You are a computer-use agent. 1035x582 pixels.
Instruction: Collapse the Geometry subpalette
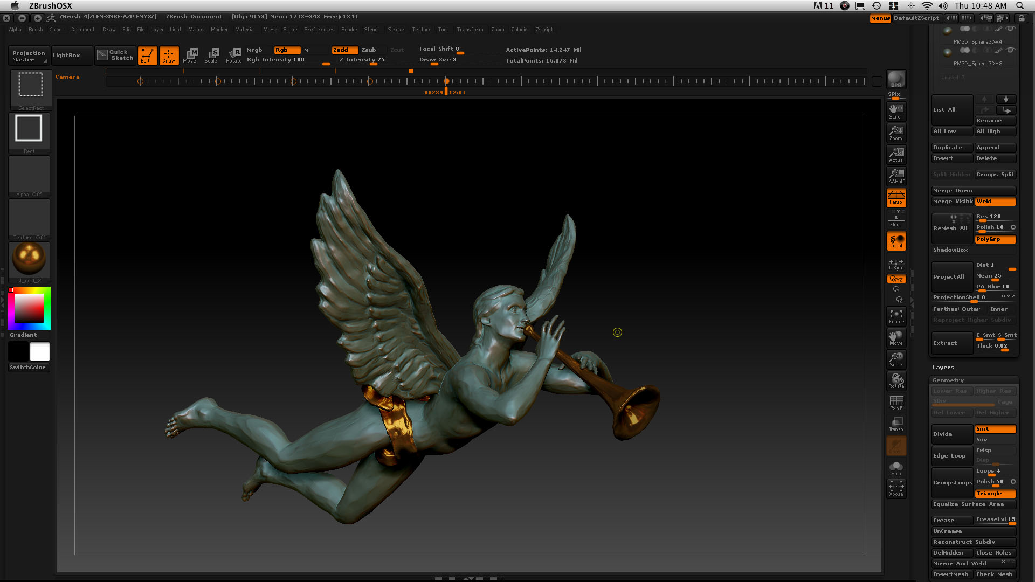pyautogui.click(x=948, y=380)
